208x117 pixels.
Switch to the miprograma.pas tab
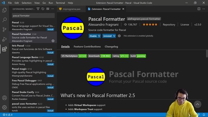(71, 9)
